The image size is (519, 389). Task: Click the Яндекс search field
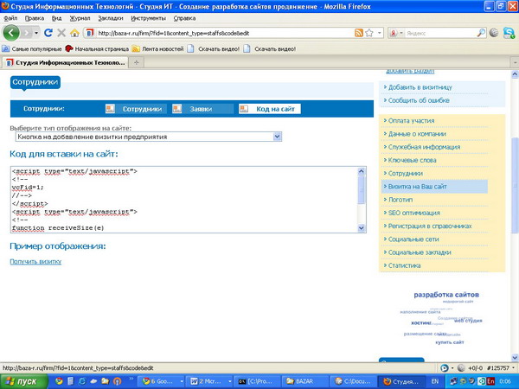pyautogui.click(x=440, y=33)
